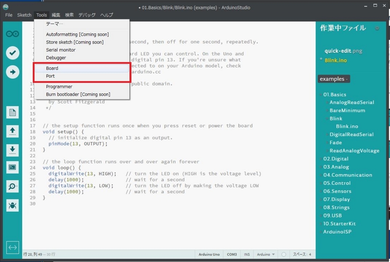Toggle the sidebar with double-arrow icon
This screenshot has height=262, width=390.
(13, 247)
